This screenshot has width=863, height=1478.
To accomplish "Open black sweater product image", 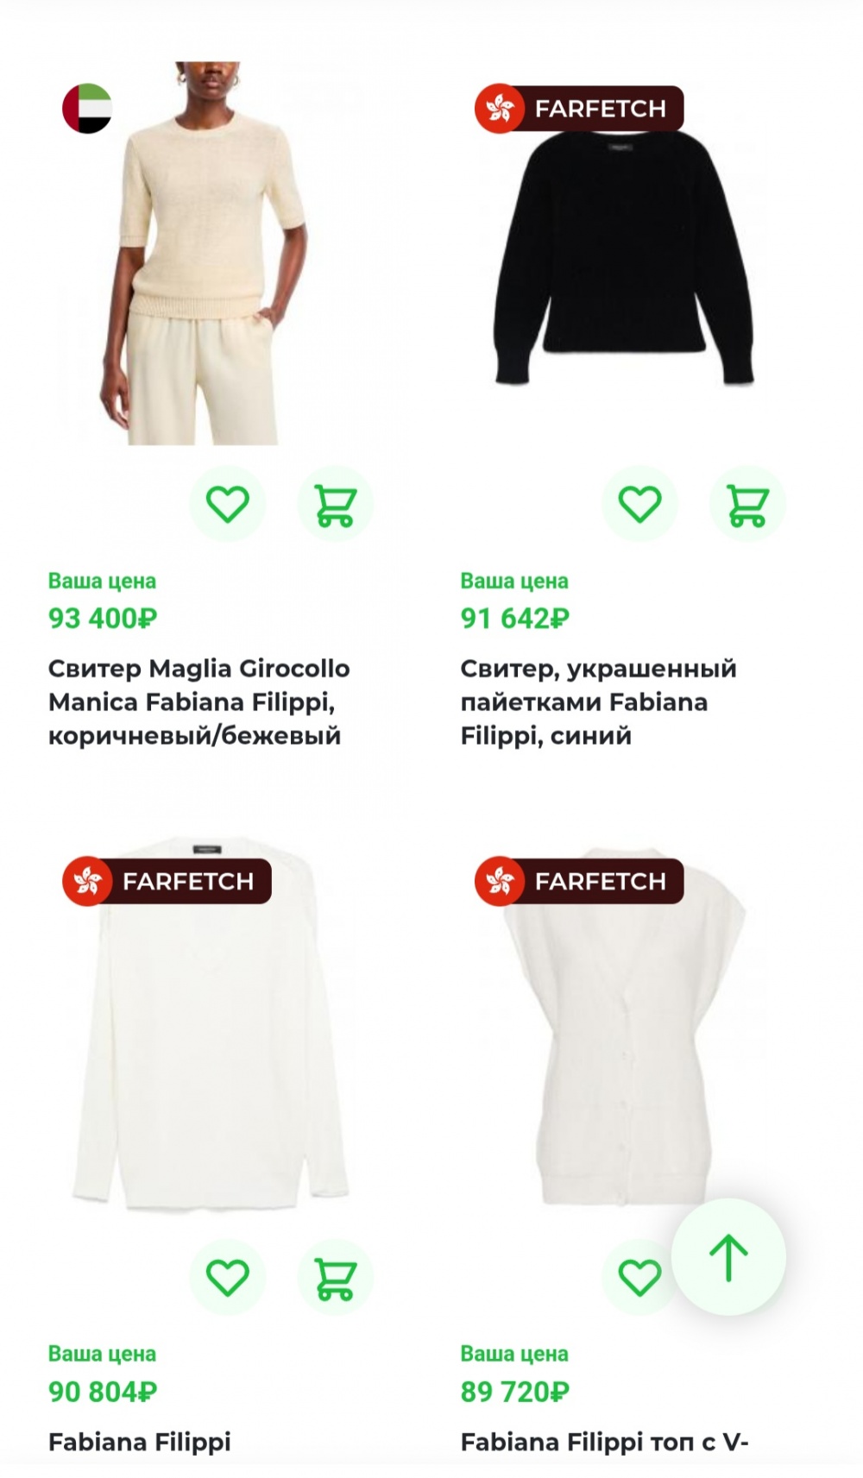I will click(623, 254).
